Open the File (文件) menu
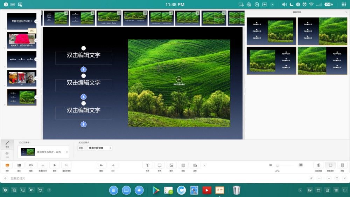This screenshot has height=197, width=350. tap(7, 165)
